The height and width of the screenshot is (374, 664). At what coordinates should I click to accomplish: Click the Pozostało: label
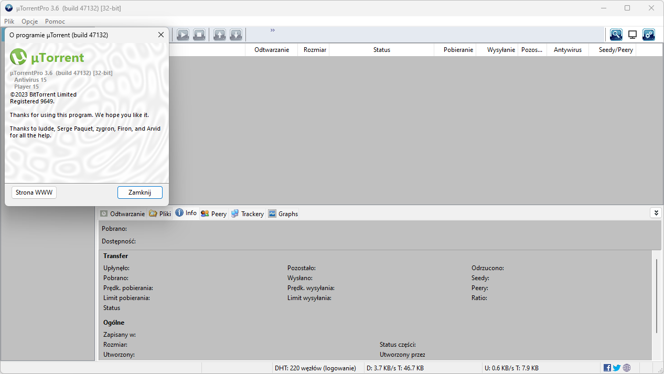(x=302, y=268)
